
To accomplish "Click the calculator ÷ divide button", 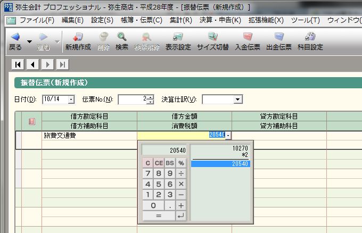I will [x=181, y=173].
